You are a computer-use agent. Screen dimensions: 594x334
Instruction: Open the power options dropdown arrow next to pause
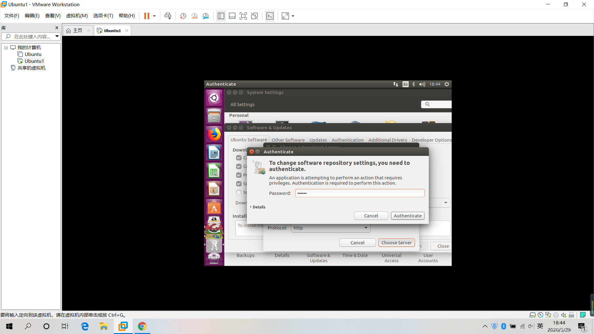pos(154,16)
